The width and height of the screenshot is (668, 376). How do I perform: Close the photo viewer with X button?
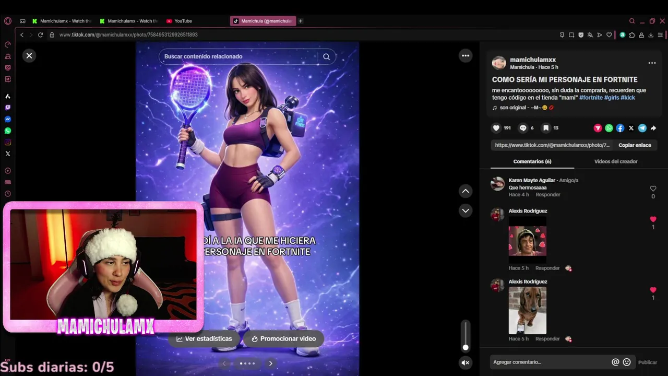[29, 55]
